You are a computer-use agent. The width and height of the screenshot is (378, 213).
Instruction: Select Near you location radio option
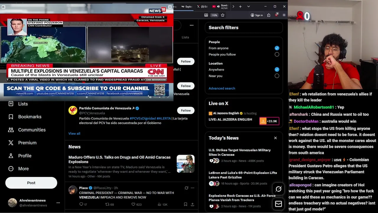(x=277, y=76)
